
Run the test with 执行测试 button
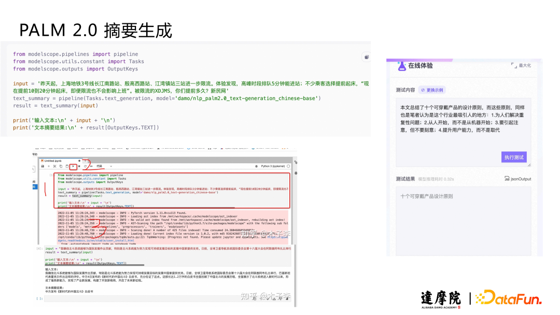(514, 157)
